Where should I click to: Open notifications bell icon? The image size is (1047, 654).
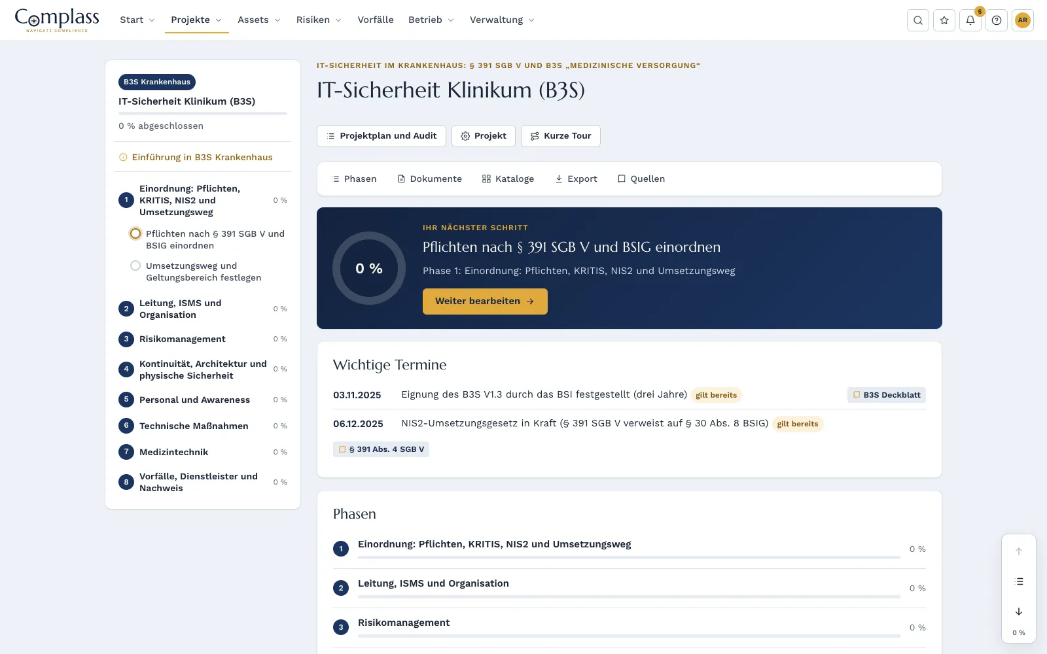970,20
